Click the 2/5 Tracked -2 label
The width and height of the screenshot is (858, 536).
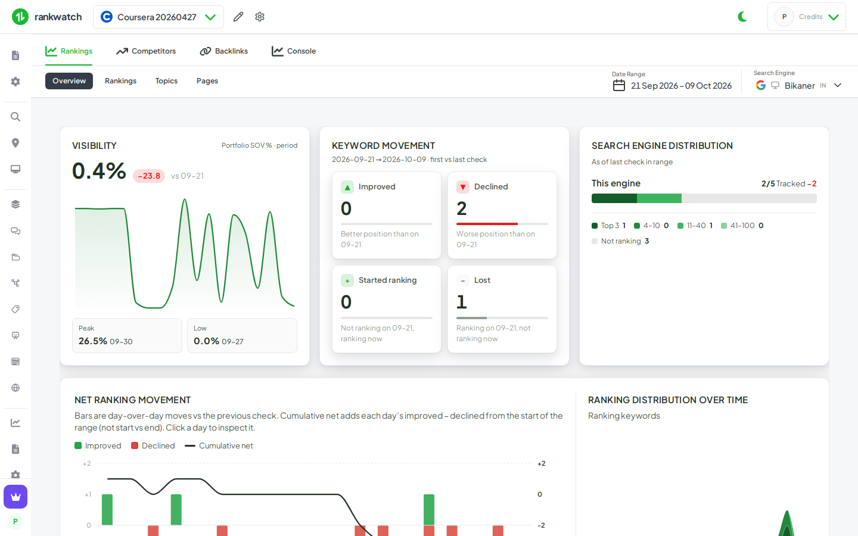tap(789, 183)
